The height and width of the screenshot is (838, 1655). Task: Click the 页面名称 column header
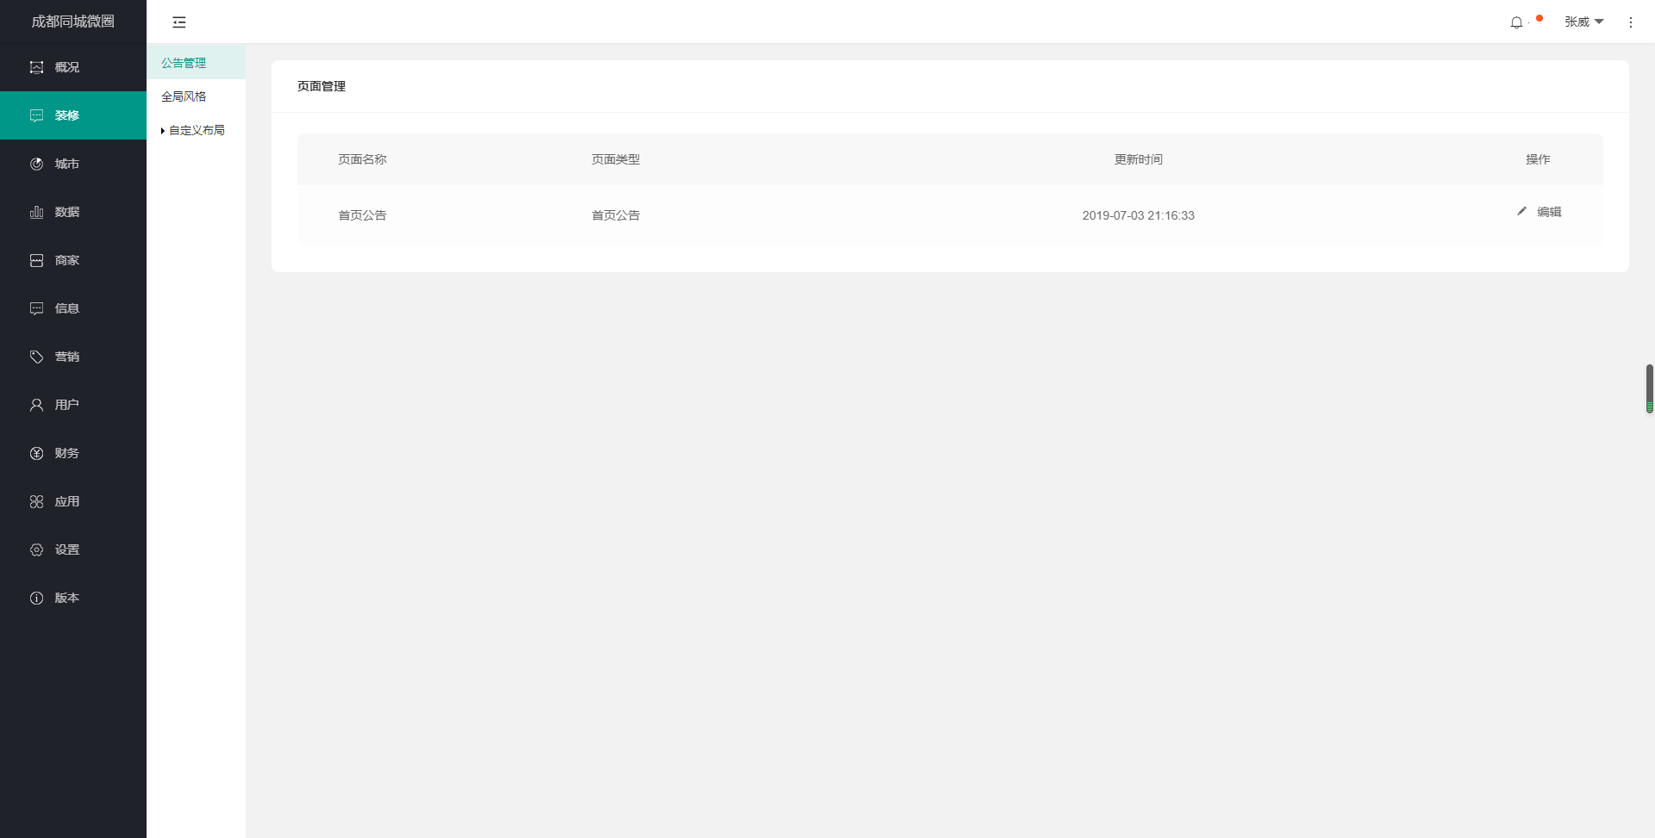click(x=362, y=159)
